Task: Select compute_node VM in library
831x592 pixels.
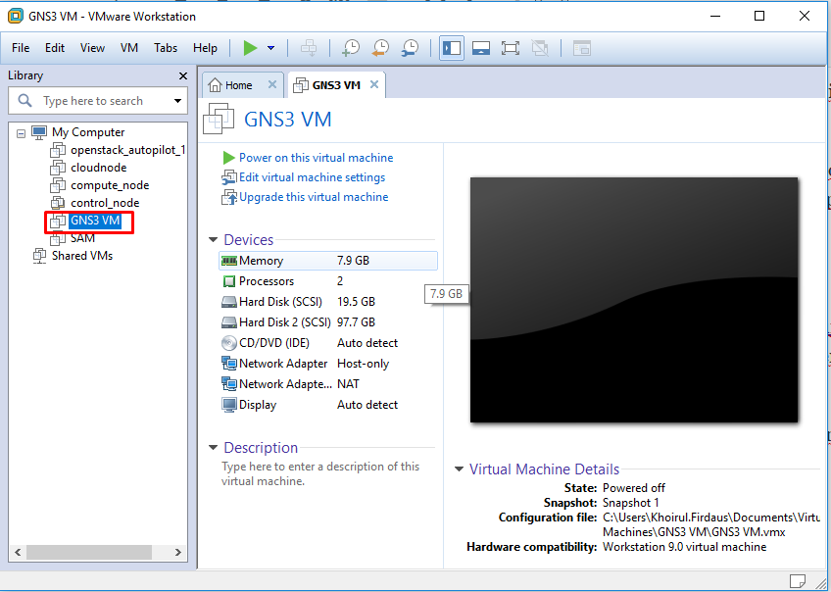Action: tap(110, 185)
